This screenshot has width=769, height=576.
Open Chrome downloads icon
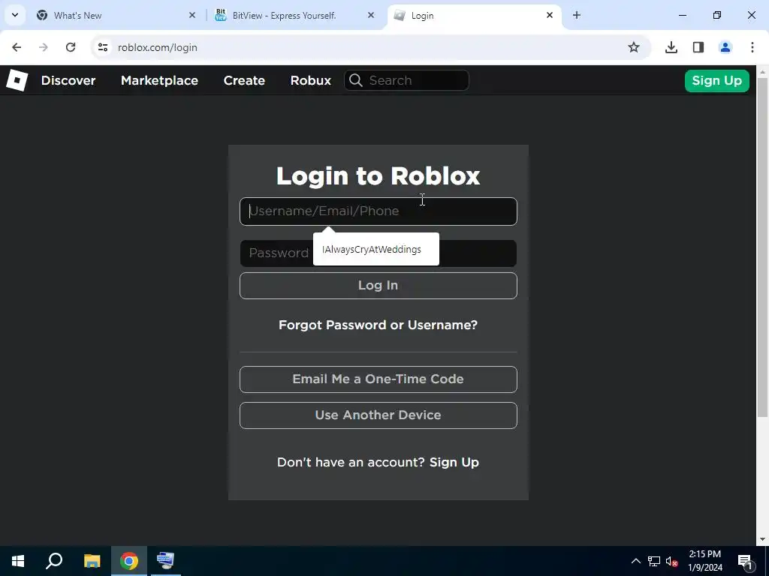[x=671, y=47]
